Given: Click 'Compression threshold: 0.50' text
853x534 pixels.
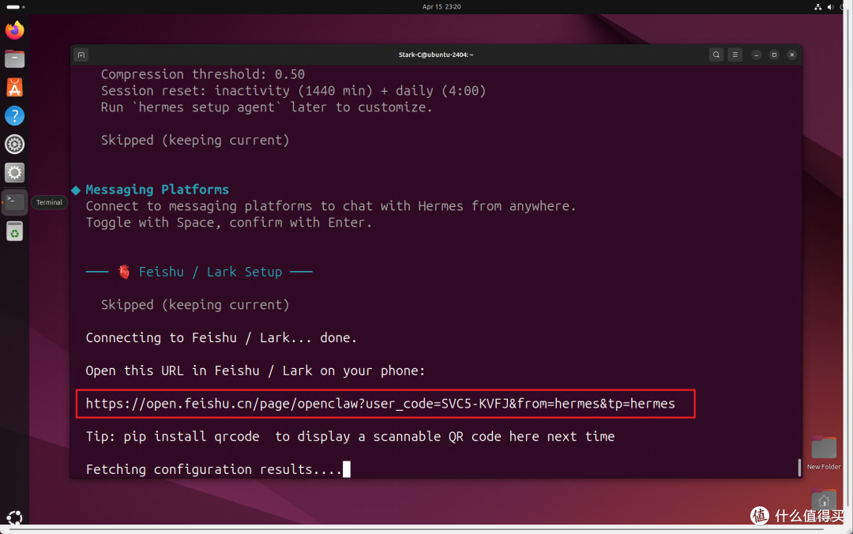Looking at the screenshot, I should pyautogui.click(x=202, y=74).
